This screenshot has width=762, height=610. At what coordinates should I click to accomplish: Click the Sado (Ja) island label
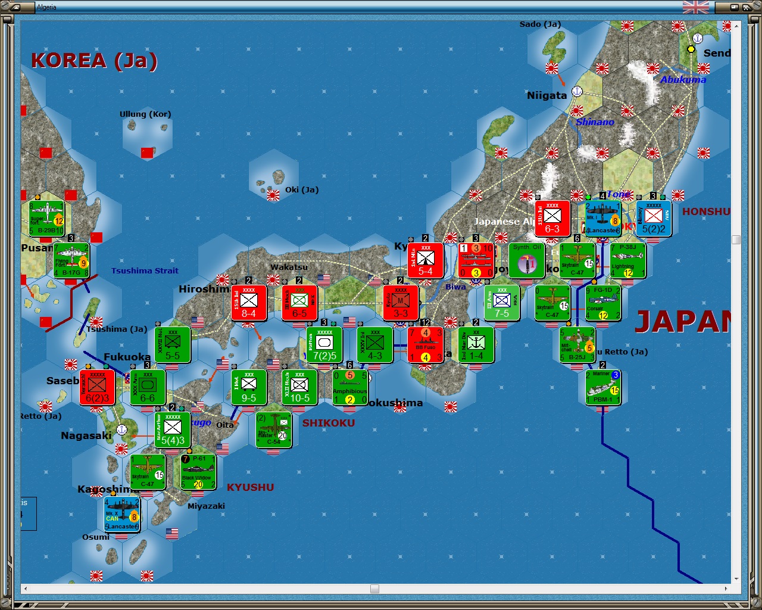(540, 24)
